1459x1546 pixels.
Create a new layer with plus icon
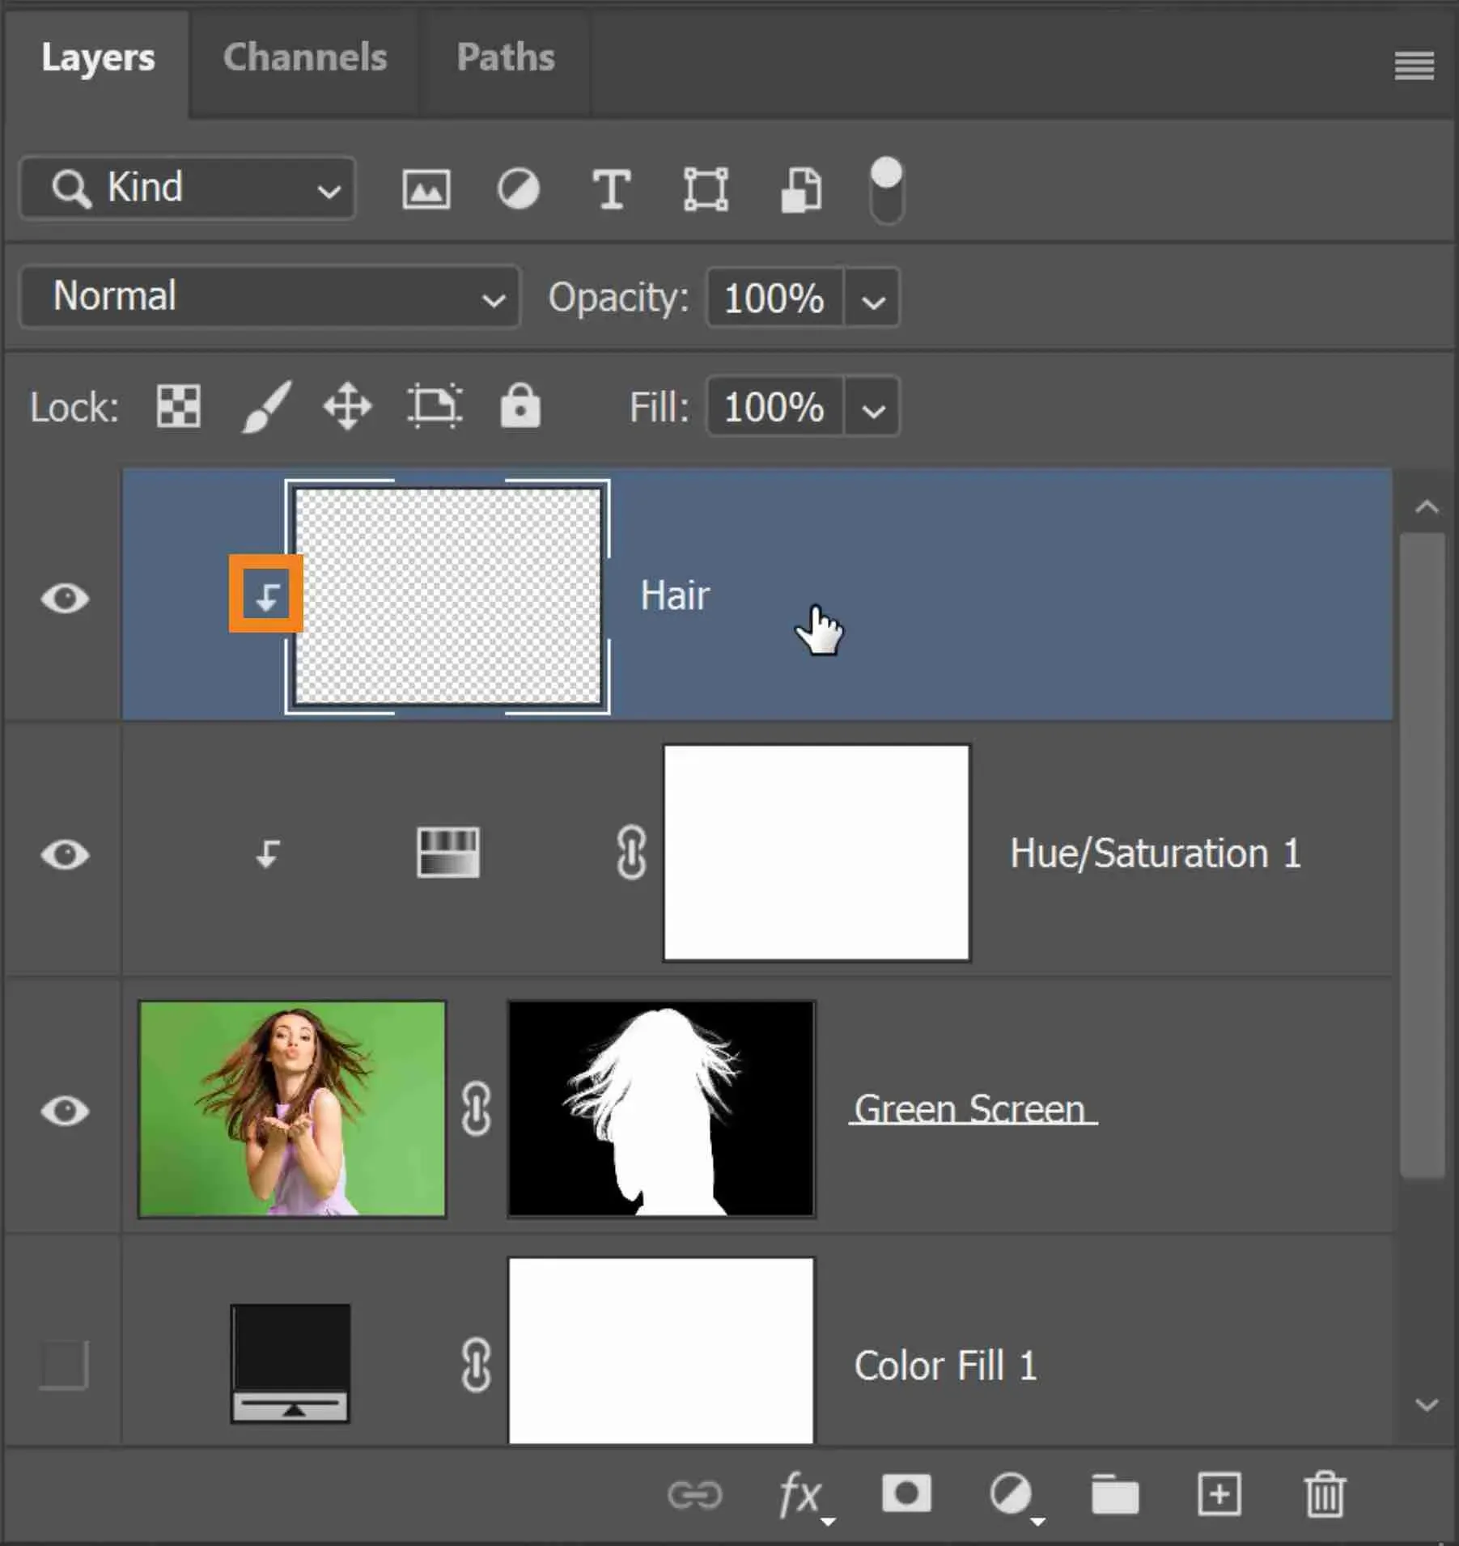click(1219, 1493)
